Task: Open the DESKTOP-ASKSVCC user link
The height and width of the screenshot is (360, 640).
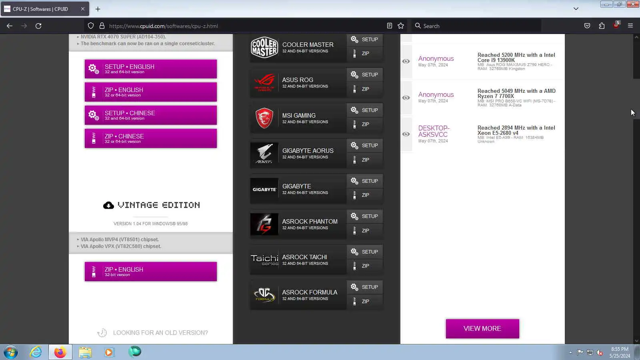Action: pyautogui.click(x=434, y=131)
